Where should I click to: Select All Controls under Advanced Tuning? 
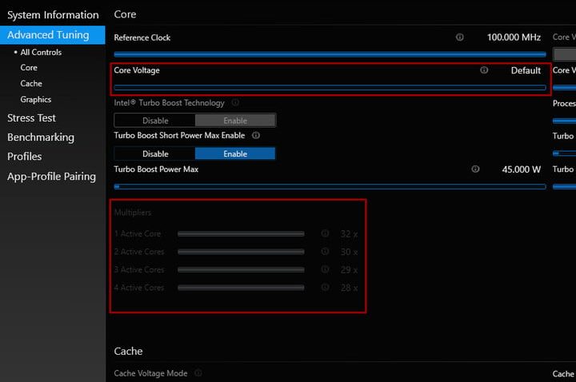[41, 52]
